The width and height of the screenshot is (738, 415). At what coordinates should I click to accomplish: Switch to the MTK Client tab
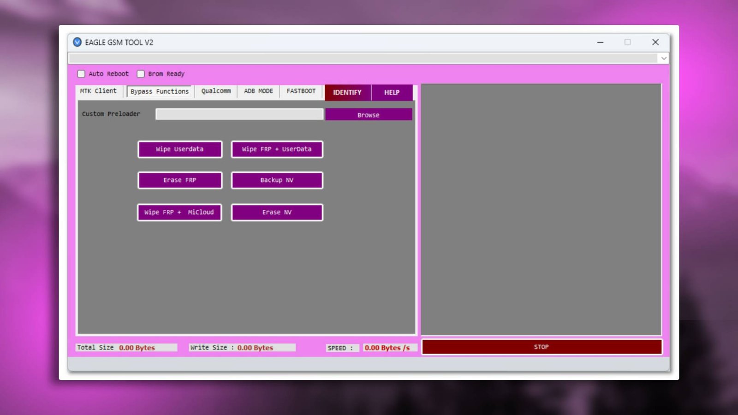(98, 91)
